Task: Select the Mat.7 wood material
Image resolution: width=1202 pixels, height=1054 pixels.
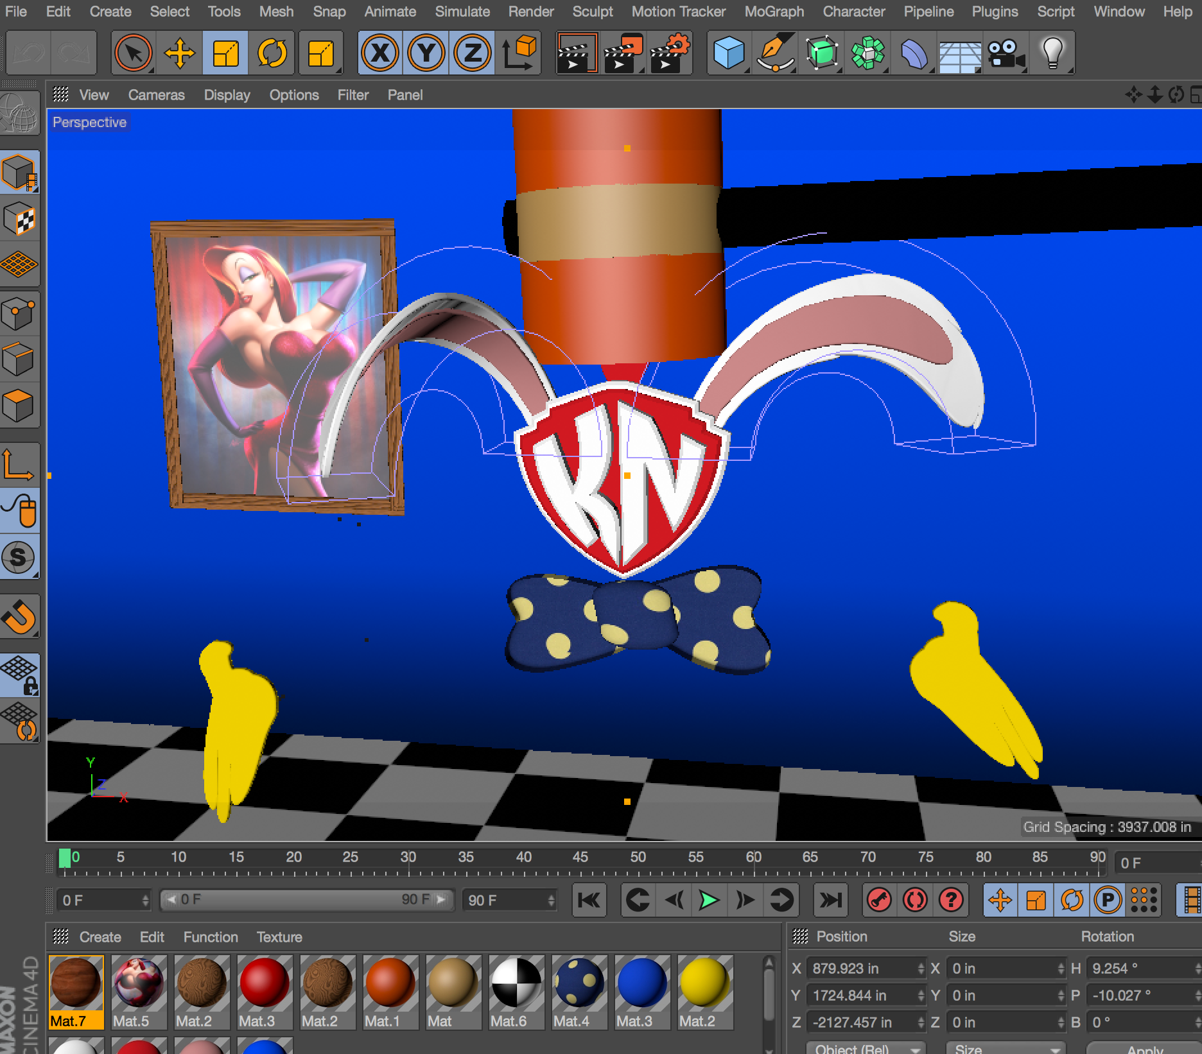Action: tap(76, 992)
